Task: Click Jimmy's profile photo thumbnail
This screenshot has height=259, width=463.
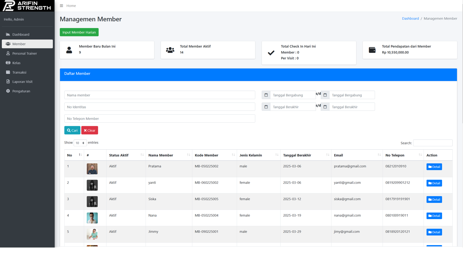Action: point(92,234)
